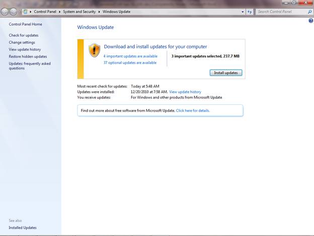The width and height of the screenshot is (314, 236).
Task: Maximize the Windows Update window
Action: tap(294, 3)
